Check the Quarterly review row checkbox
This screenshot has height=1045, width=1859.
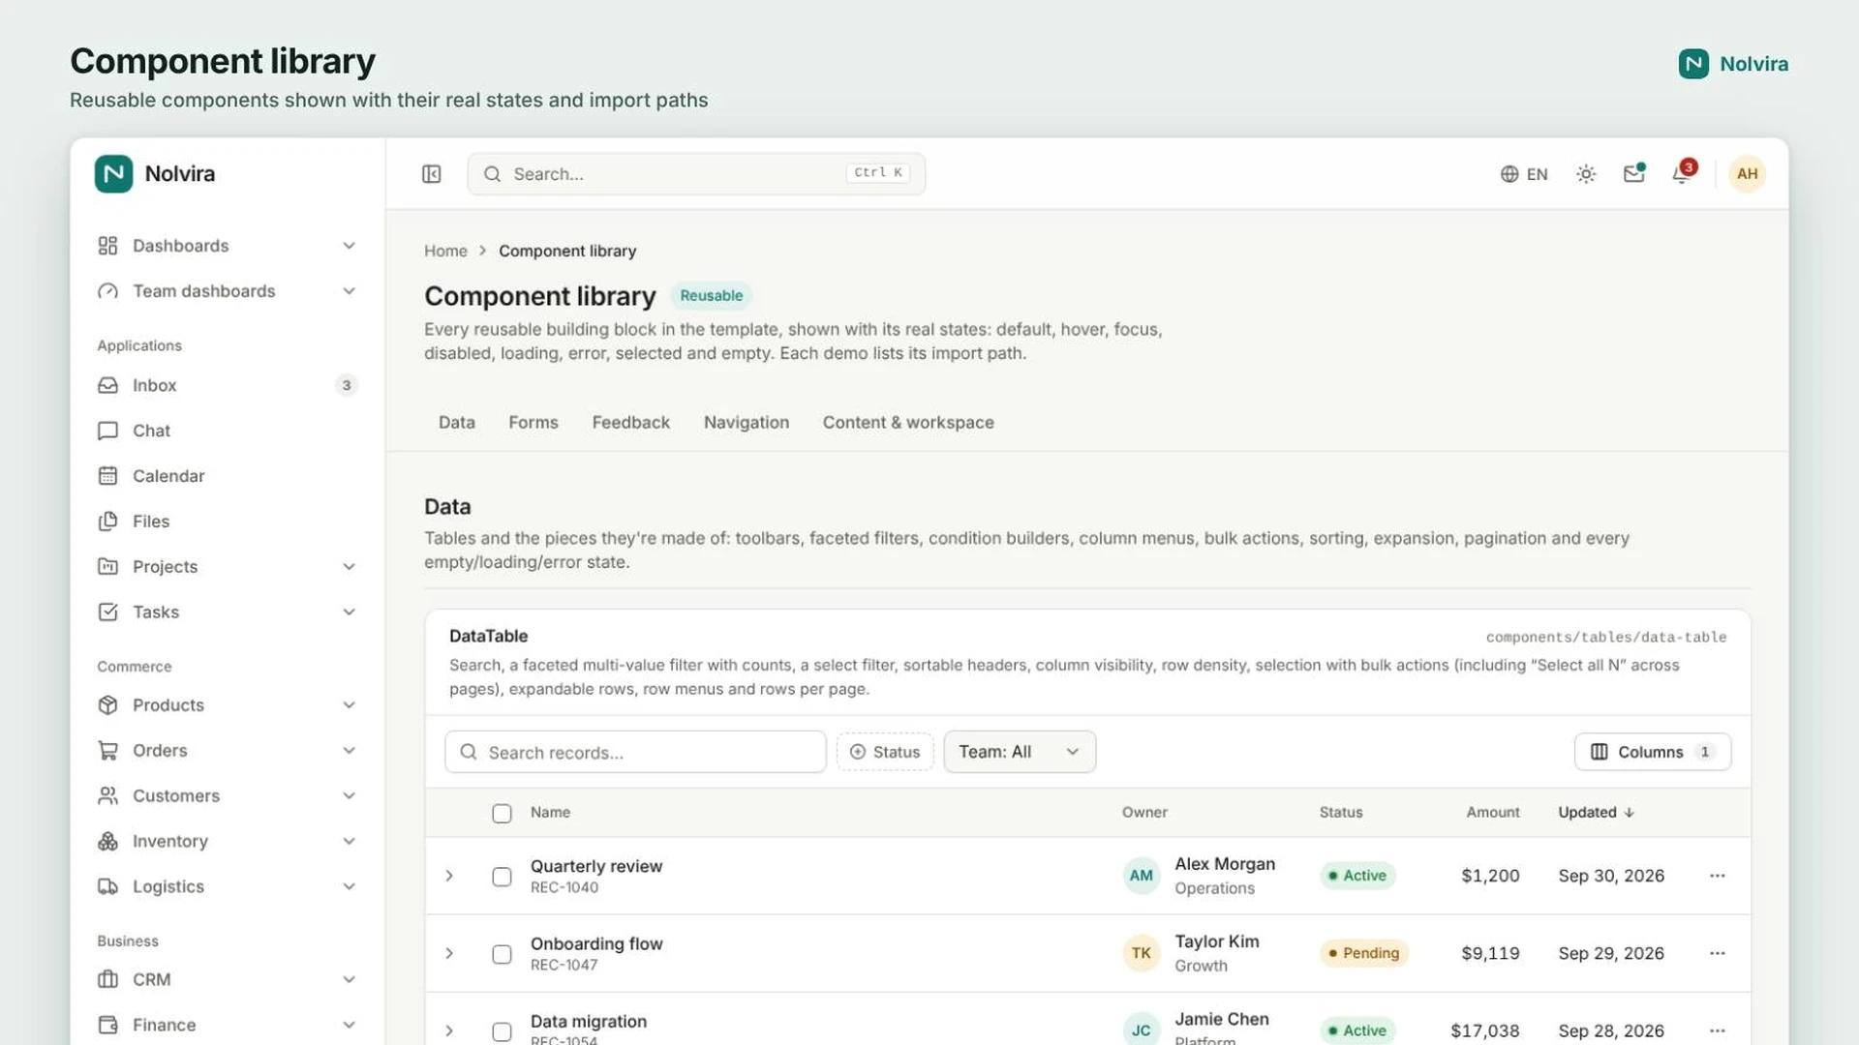tap(502, 877)
